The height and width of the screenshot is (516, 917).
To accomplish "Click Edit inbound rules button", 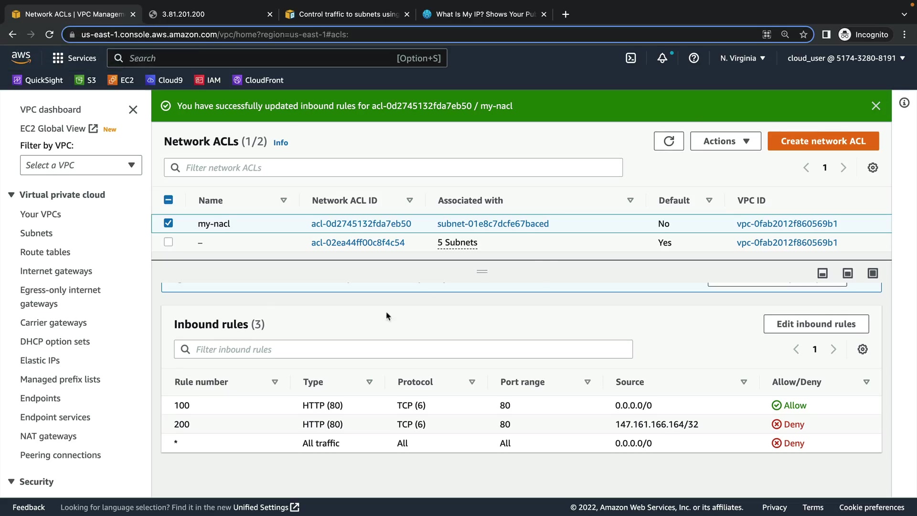I will pyautogui.click(x=816, y=324).
